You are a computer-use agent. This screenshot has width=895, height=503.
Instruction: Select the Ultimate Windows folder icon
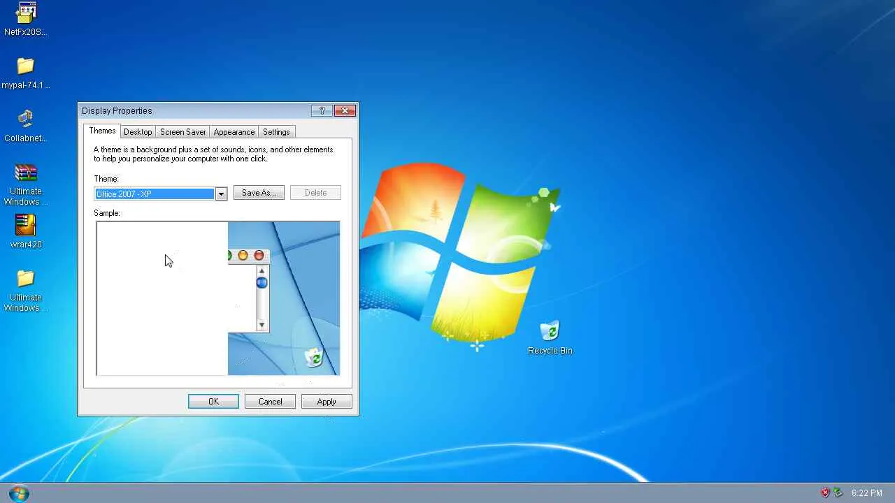tap(26, 291)
